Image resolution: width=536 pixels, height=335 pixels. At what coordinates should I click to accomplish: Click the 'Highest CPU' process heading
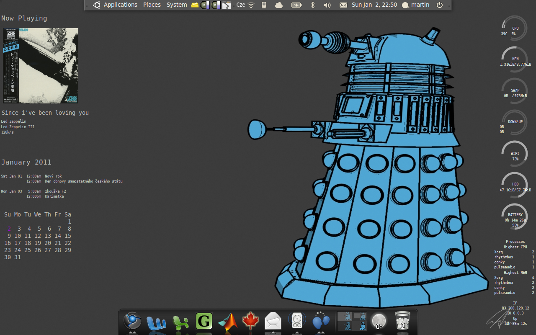coord(515,247)
